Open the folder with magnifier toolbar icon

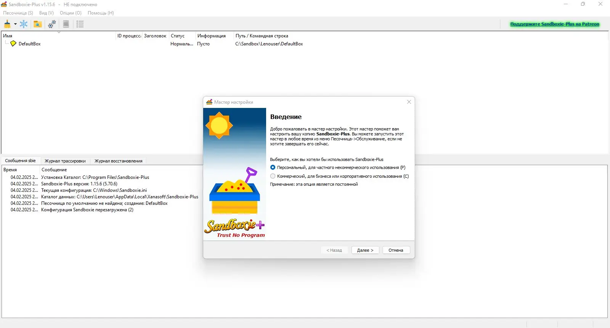coord(37,24)
